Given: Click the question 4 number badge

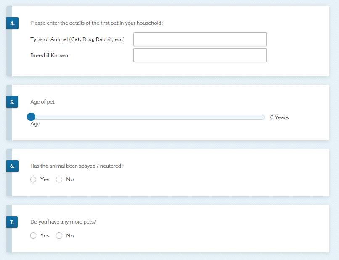Looking at the screenshot, I should pyautogui.click(x=12, y=23).
